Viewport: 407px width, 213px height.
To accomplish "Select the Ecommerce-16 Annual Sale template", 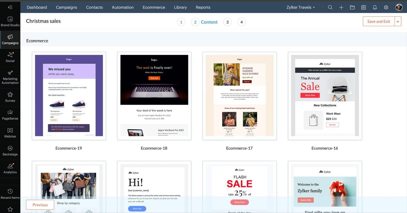I will (x=325, y=96).
